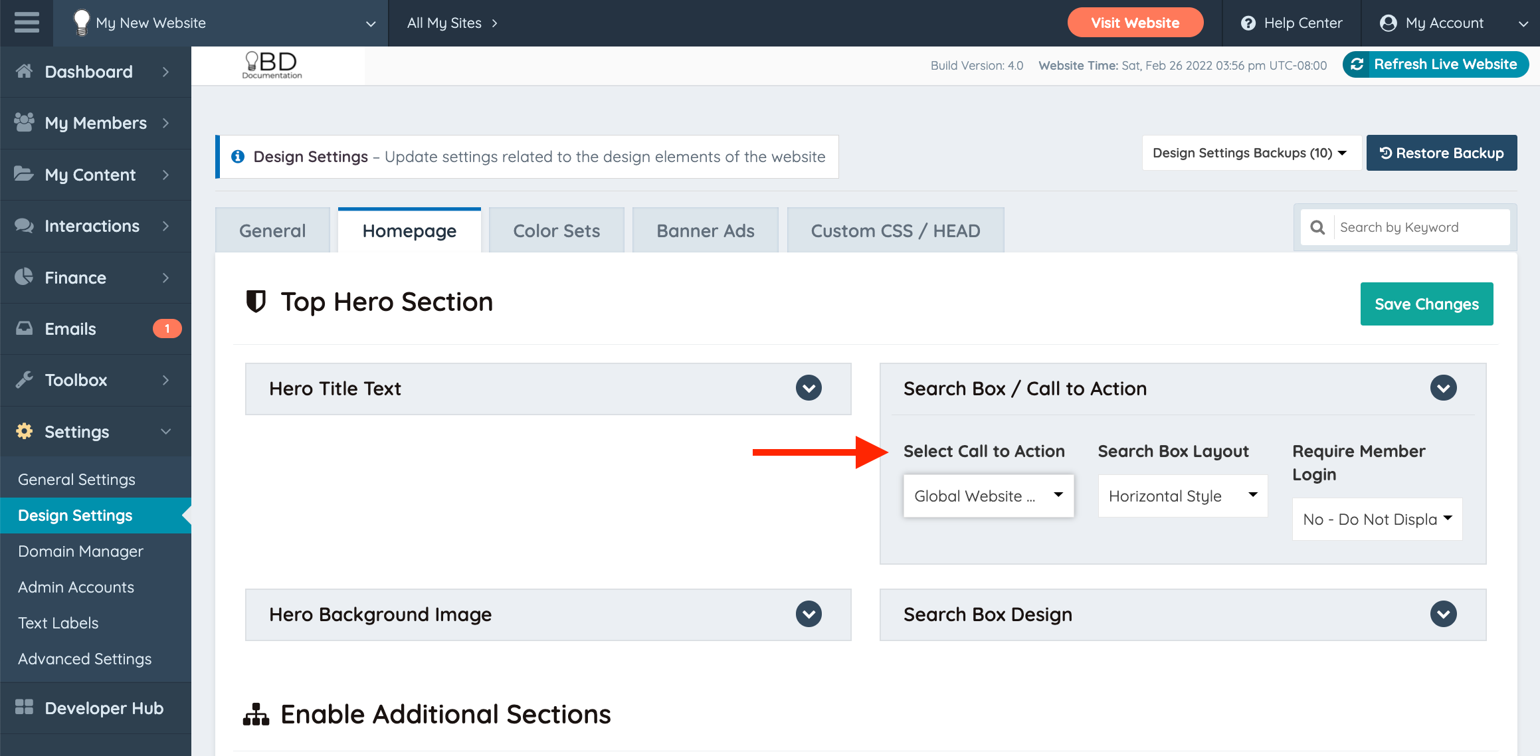
Task: Click the Emails notification badge
Action: pos(167,328)
